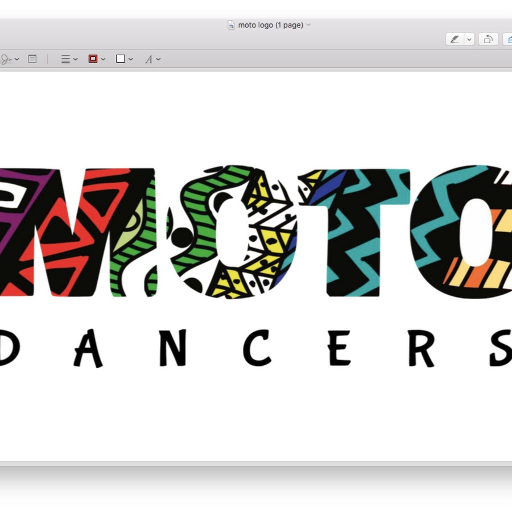Toggle the Markup toolbar button
Screen dimensions: 512x512
508,39
